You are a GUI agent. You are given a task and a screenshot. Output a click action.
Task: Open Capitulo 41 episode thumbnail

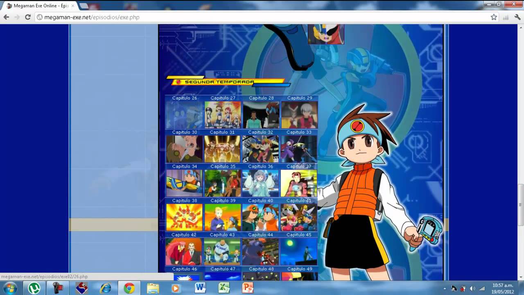299,218
